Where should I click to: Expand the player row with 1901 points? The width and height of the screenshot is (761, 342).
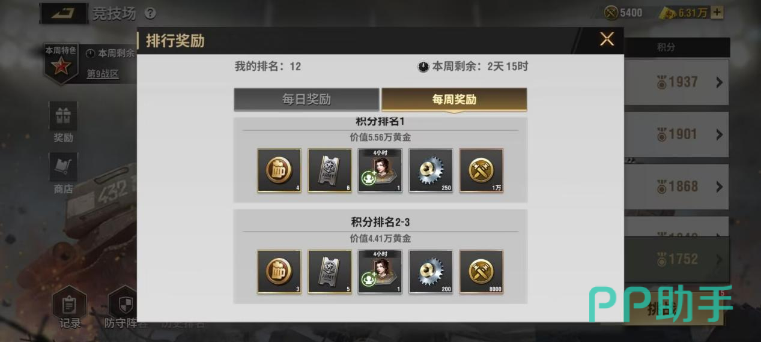coord(676,134)
